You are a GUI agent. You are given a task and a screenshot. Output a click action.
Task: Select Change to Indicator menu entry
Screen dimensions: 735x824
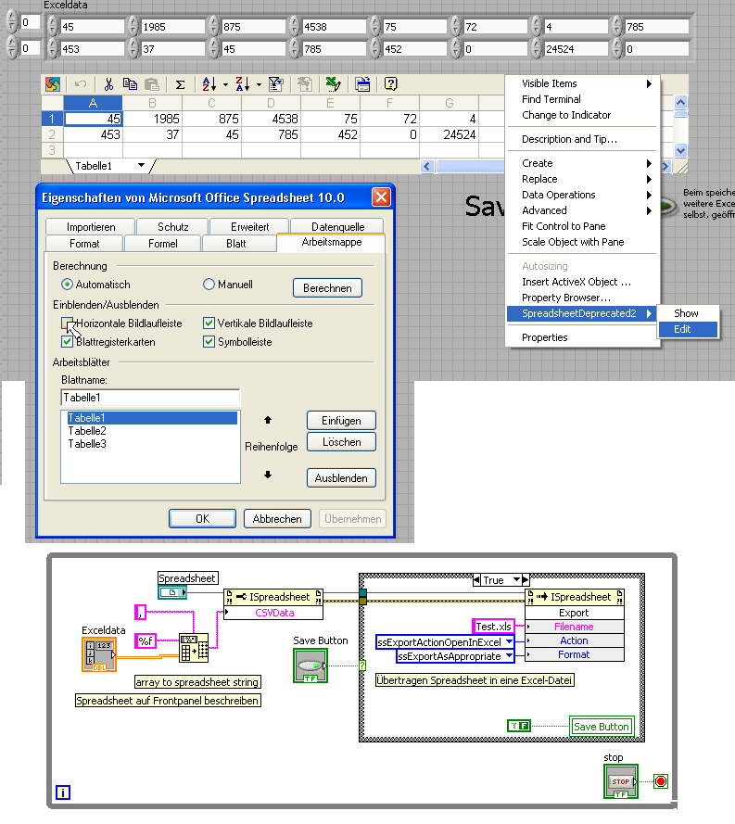coord(584,115)
